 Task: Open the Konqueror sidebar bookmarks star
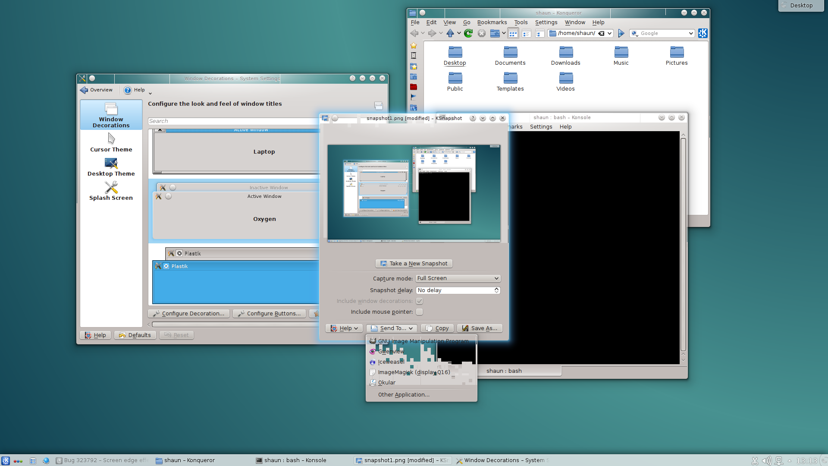pos(414,45)
